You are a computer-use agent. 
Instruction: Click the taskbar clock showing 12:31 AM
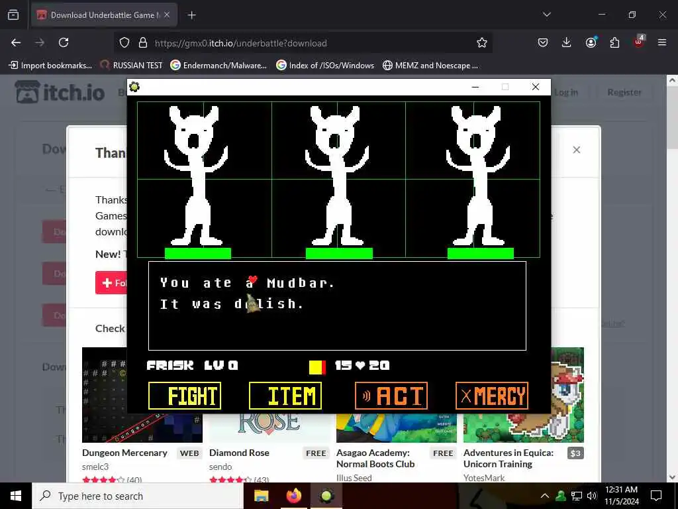621,496
